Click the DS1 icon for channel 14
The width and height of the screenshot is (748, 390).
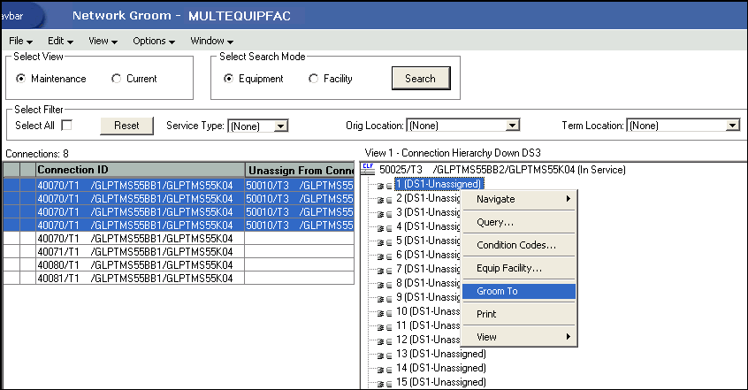tap(385, 370)
